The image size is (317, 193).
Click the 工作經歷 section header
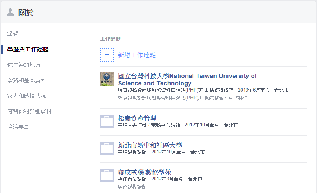pos(110,39)
